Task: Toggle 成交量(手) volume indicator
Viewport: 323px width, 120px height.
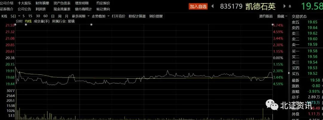Action: [x=42, y=21]
